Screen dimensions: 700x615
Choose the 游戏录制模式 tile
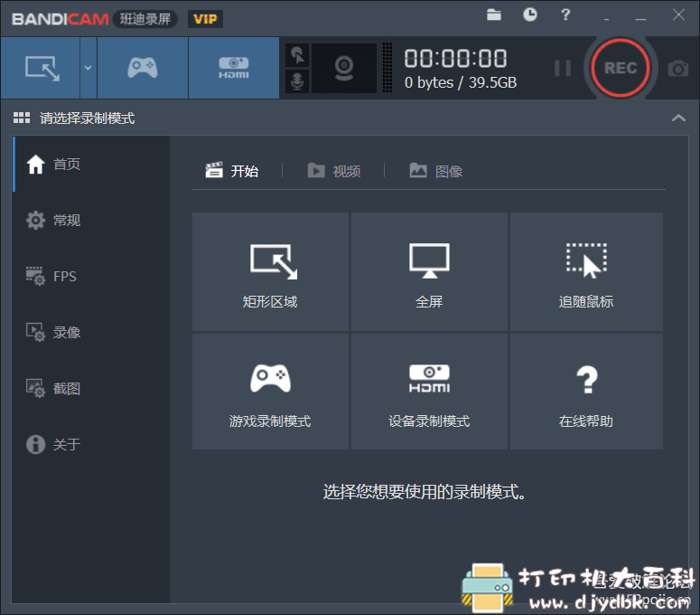(x=270, y=392)
